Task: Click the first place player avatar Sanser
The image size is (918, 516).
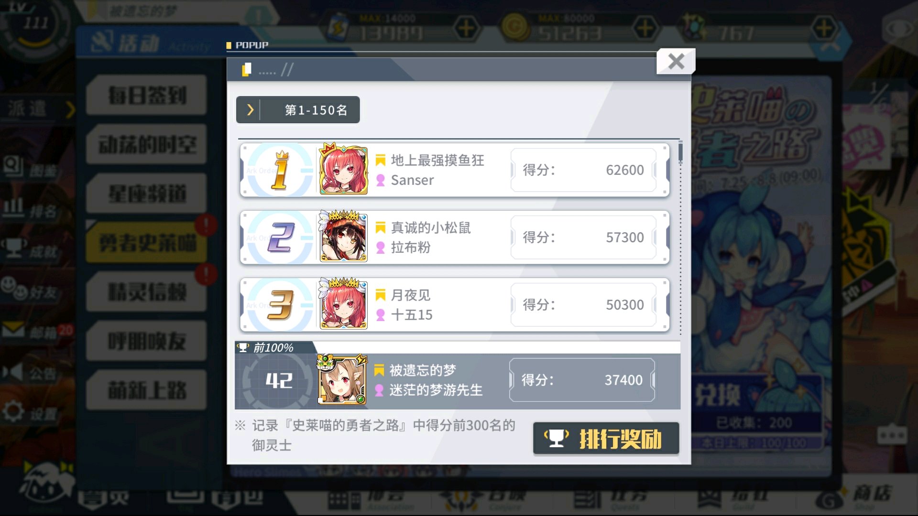Action: (x=343, y=170)
